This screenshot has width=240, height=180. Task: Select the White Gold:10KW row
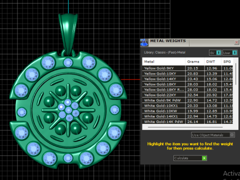point(187,111)
